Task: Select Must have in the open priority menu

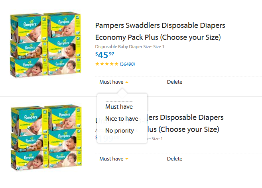Action: click(x=119, y=107)
